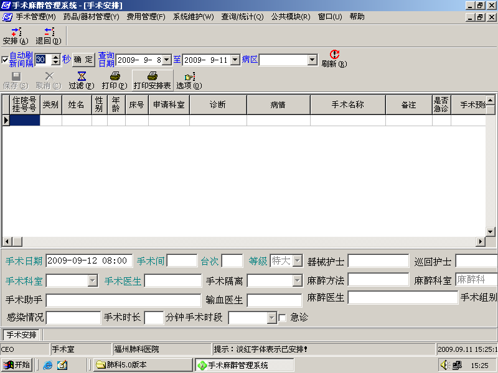
Task: Click the vertical scrollbar up arrow
Action: 491,101
